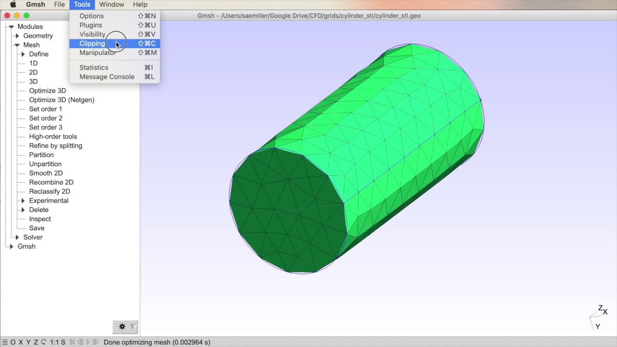Expand the Experimental node
This screenshot has height=347, width=617.
pyautogui.click(x=23, y=200)
